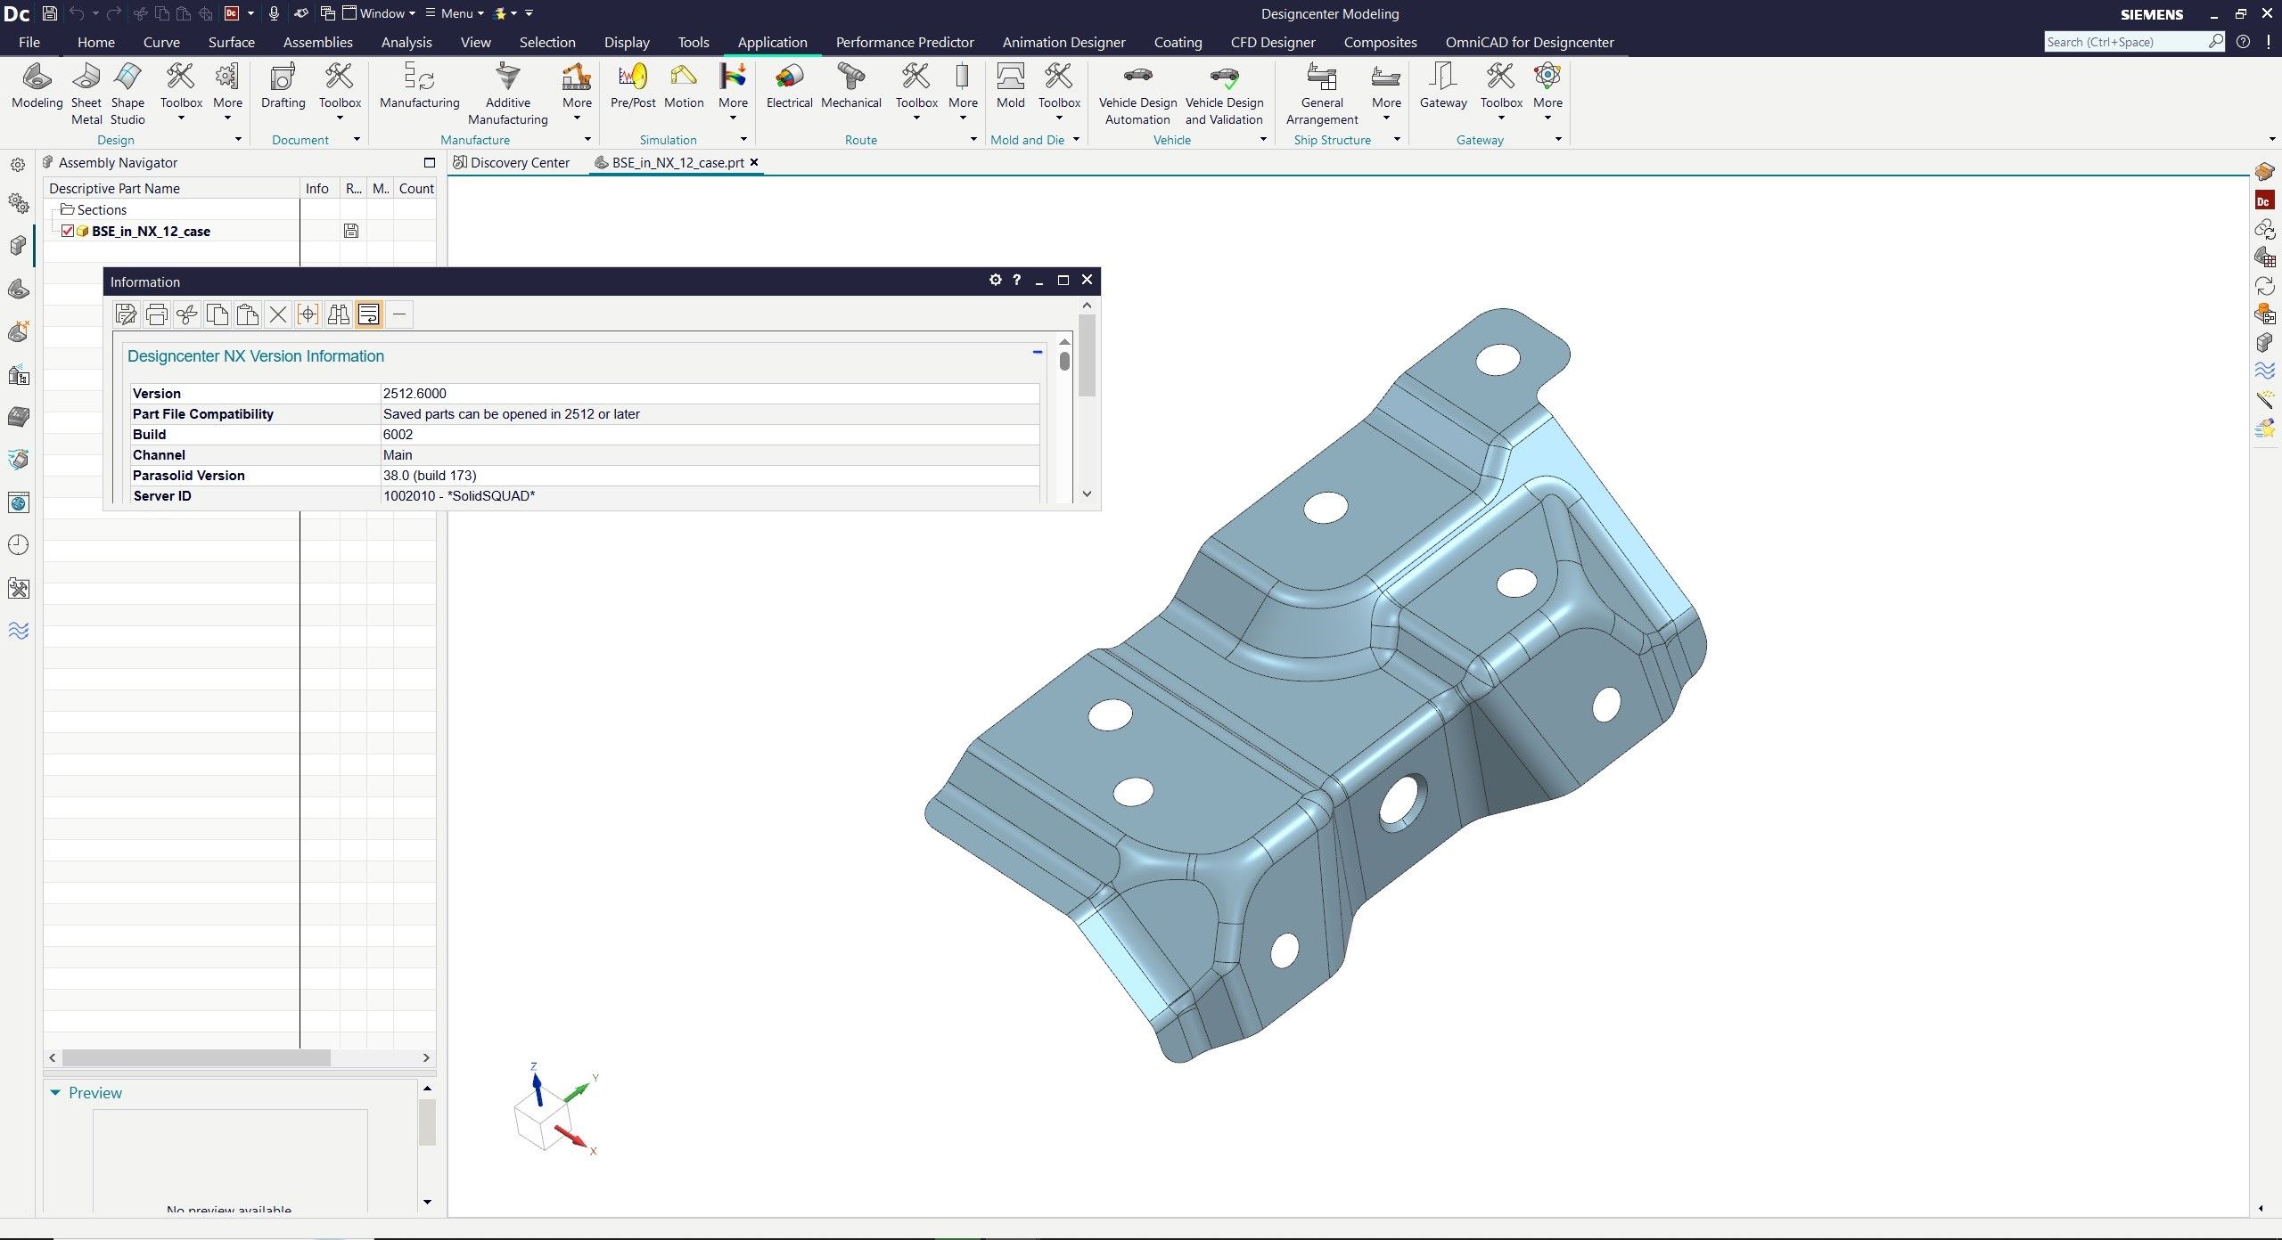The height and width of the screenshot is (1240, 2282).
Task: Click the microphone voice command icon
Action: pyautogui.click(x=274, y=13)
